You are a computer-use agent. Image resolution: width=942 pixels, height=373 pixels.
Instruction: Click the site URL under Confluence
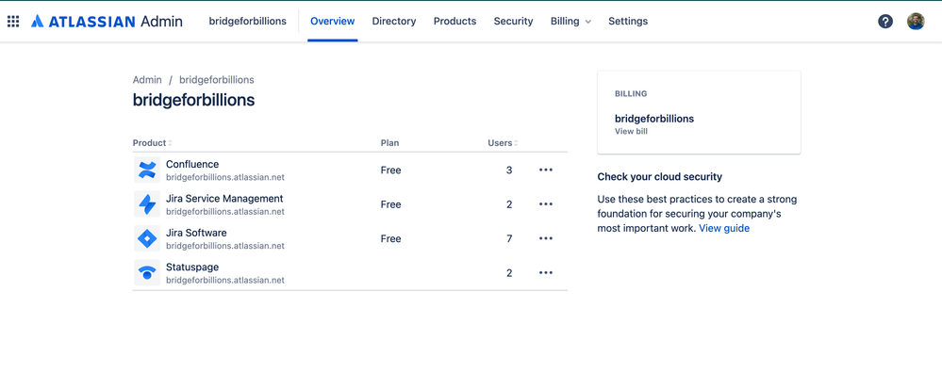pyautogui.click(x=225, y=177)
